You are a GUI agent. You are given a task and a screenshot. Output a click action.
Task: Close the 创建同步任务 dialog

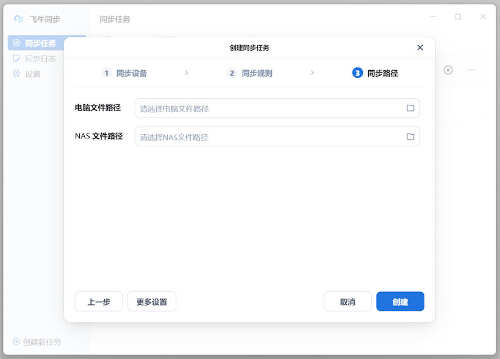pyautogui.click(x=420, y=47)
